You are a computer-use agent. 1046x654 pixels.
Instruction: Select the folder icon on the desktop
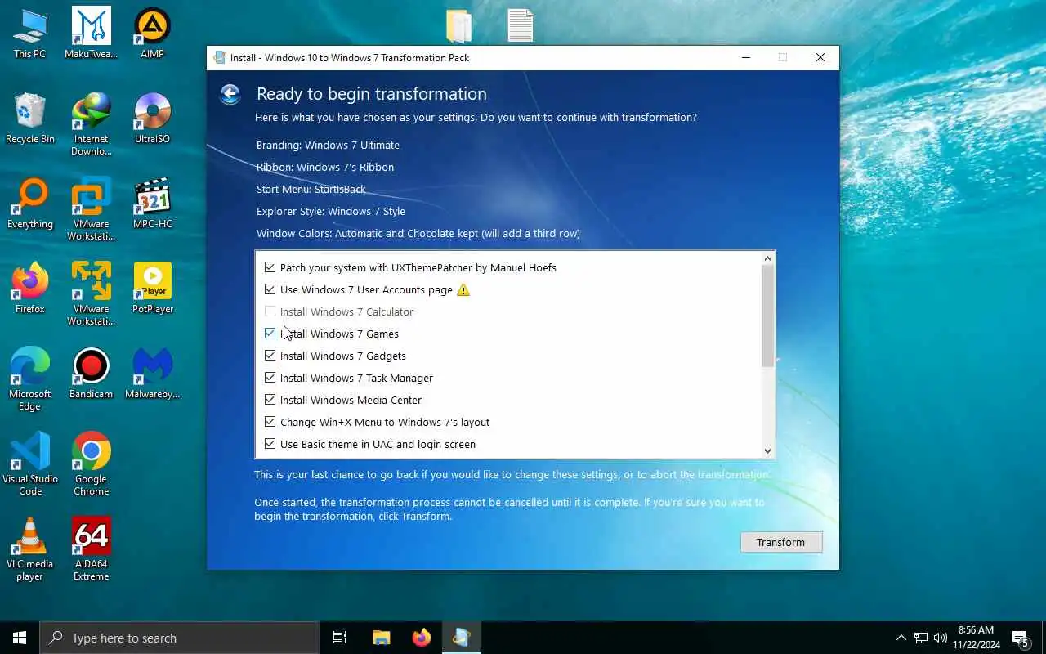(459, 25)
